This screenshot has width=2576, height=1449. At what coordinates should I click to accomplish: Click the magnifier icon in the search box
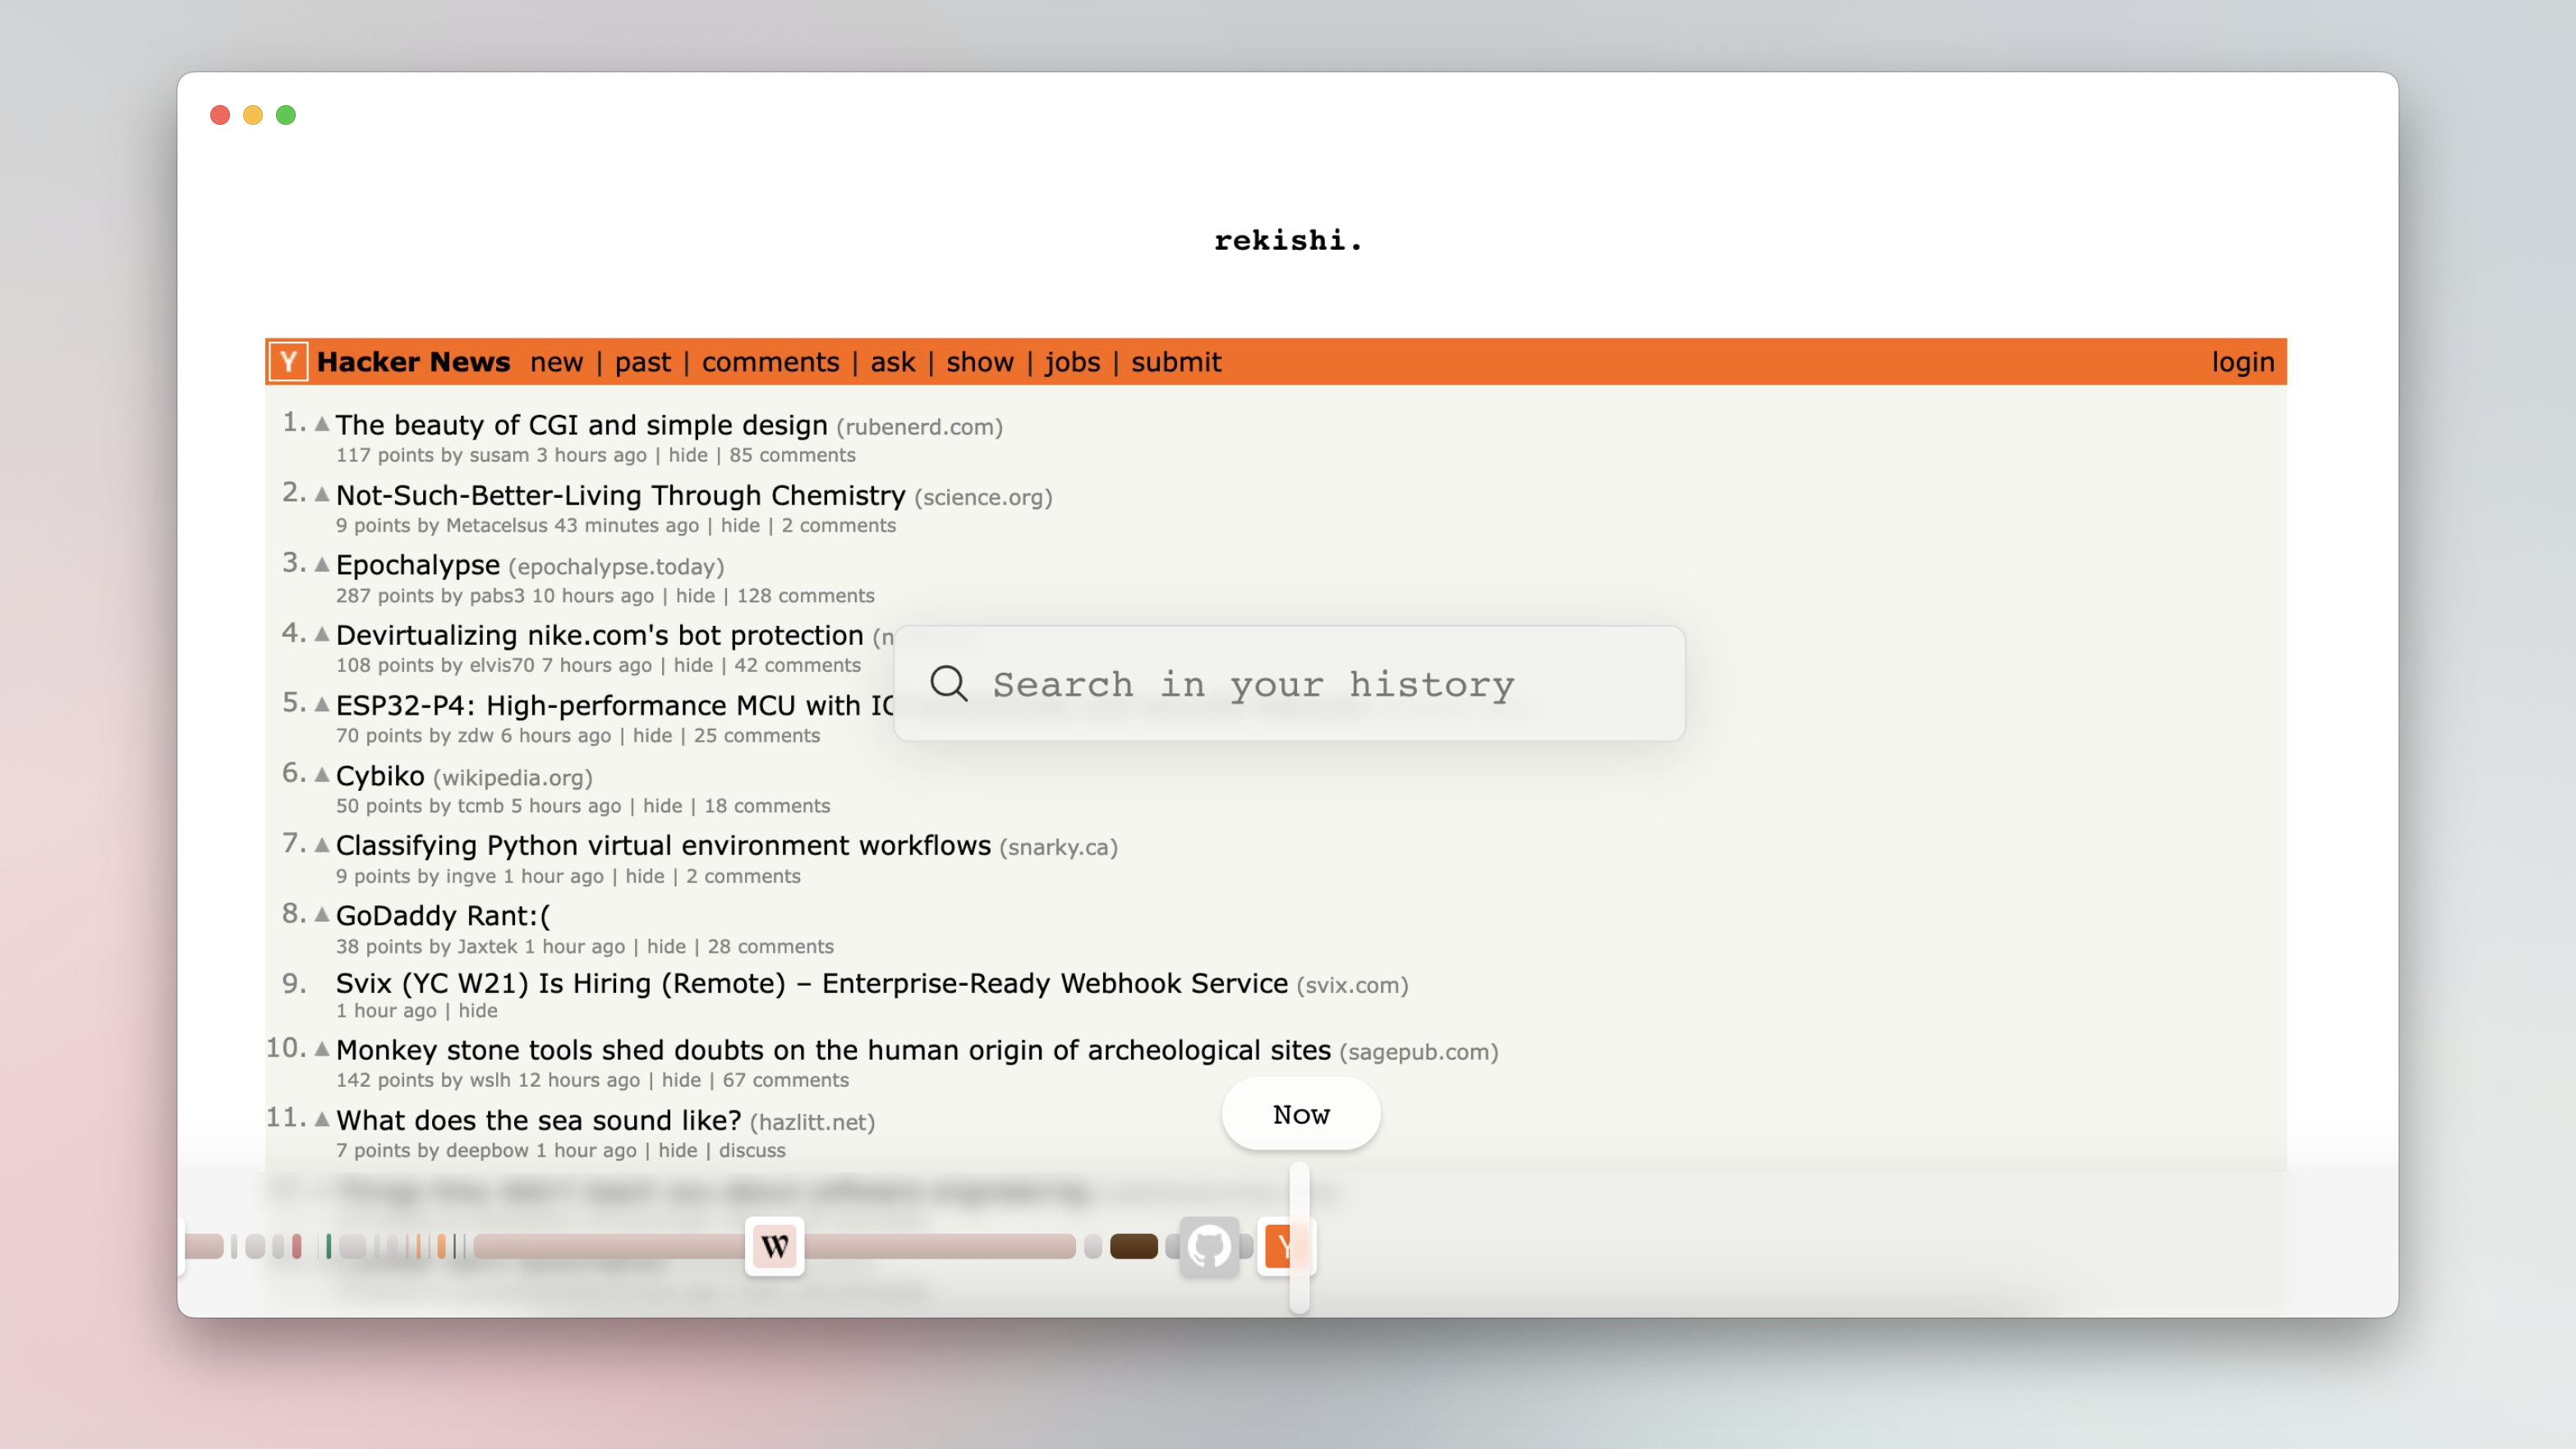click(948, 684)
